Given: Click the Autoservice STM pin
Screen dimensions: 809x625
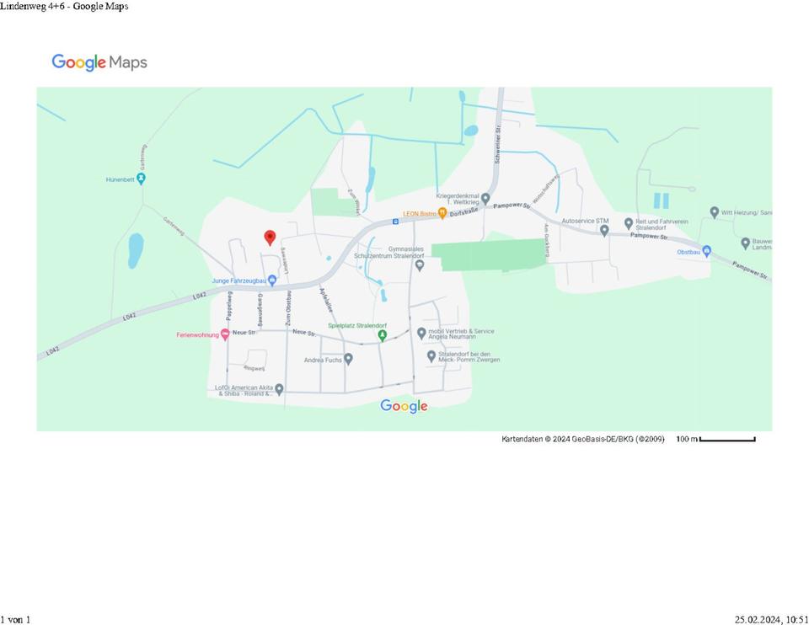Looking at the screenshot, I should [603, 230].
